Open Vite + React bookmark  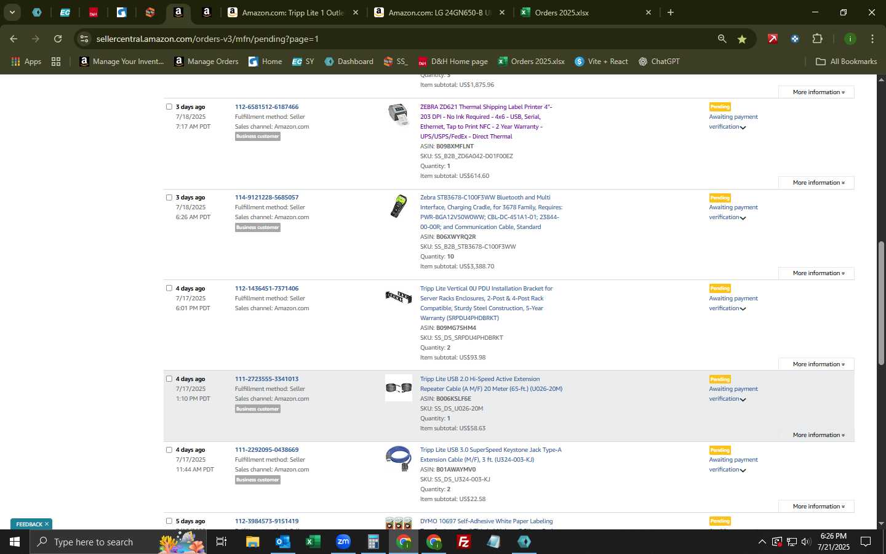tap(601, 62)
